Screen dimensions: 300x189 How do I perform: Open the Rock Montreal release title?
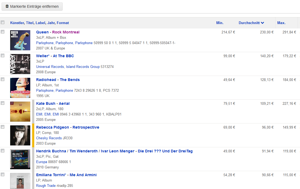[66, 32]
